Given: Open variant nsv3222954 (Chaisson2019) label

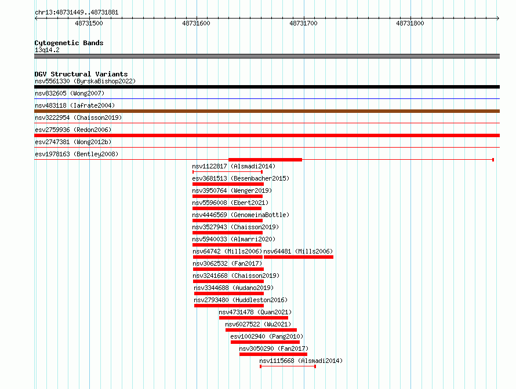Looking at the screenshot, I should pos(78,118).
